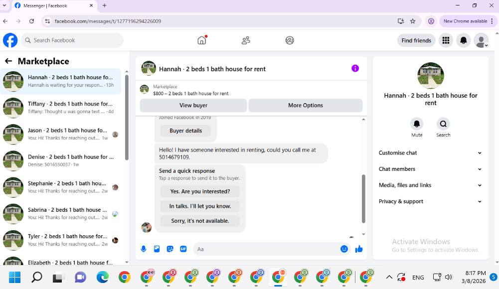Expand Media, files and links section
The height and width of the screenshot is (289, 499).
coord(431,185)
